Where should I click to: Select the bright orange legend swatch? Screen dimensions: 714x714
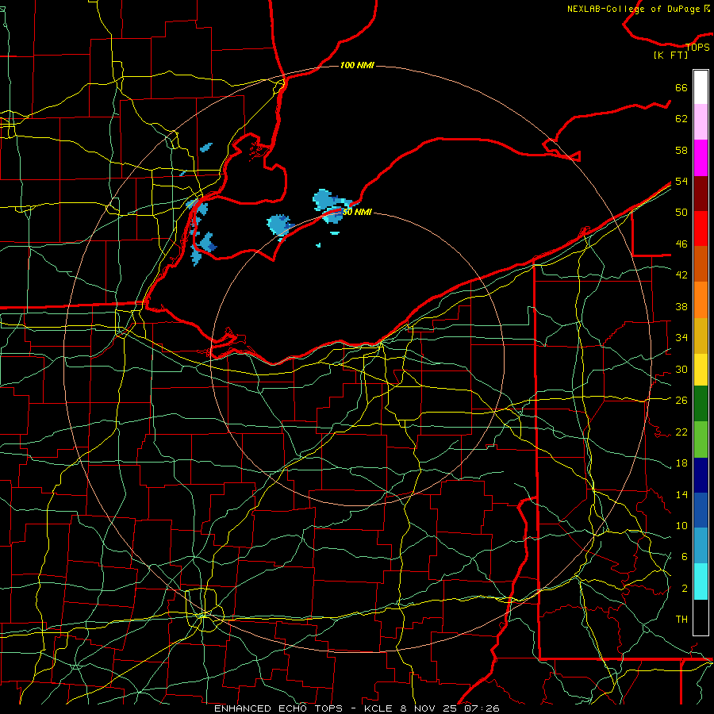[701, 299]
